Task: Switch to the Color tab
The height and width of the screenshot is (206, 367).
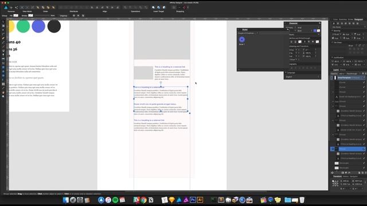Action: point(335,19)
